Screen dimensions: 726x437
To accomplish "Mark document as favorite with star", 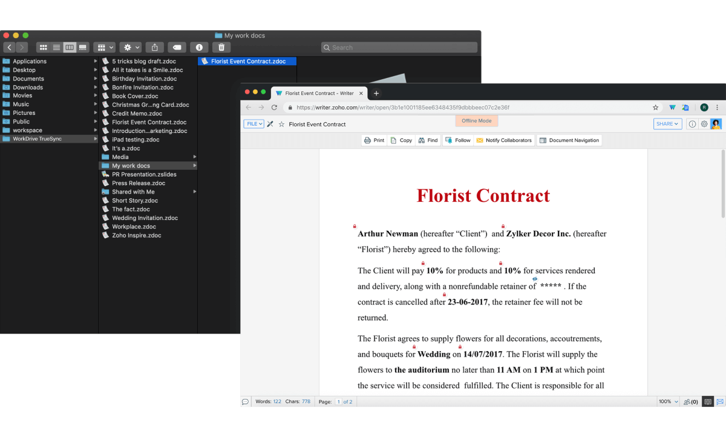I will (x=281, y=124).
